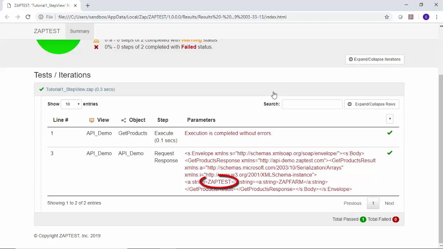The image size is (443, 249).
Task: Go to the Previous page
Action: point(352,203)
